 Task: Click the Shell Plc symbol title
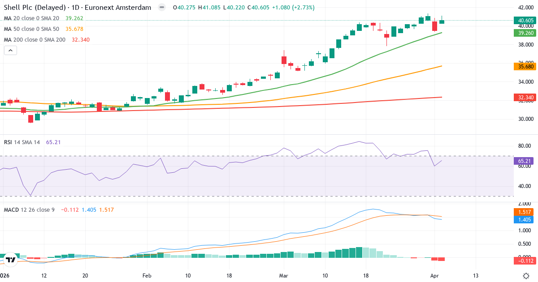(x=77, y=8)
